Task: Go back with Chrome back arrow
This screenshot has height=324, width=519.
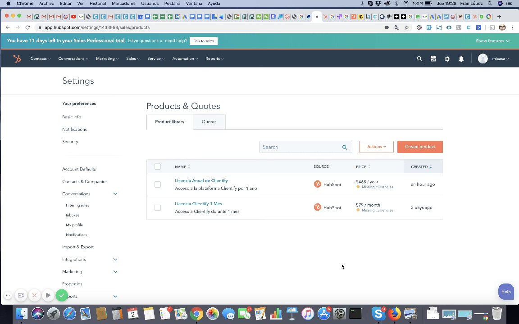Action: [x=8, y=27]
